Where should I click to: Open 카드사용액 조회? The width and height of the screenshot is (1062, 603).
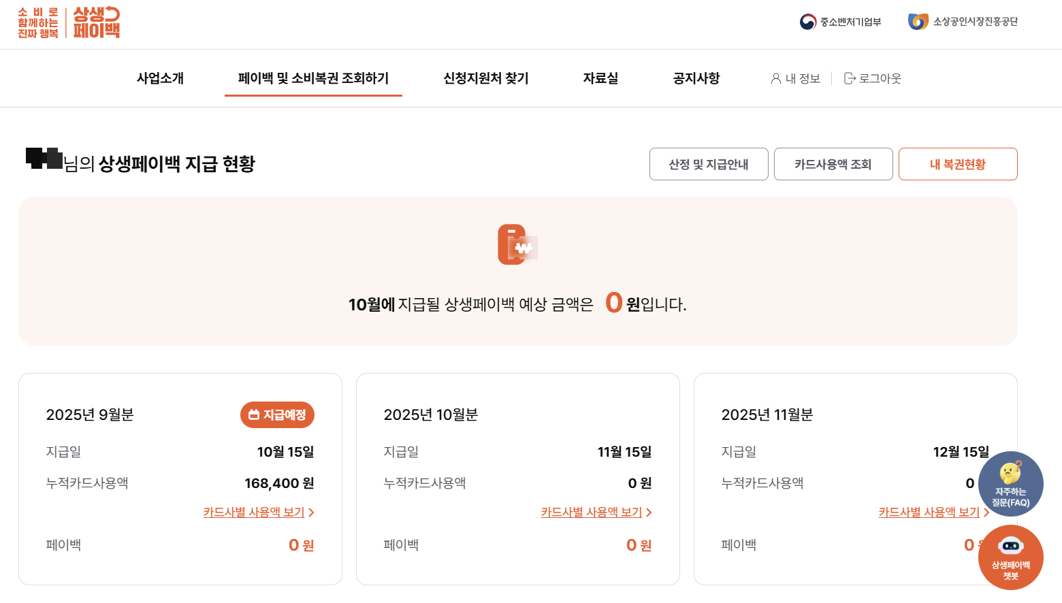pyautogui.click(x=833, y=164)
